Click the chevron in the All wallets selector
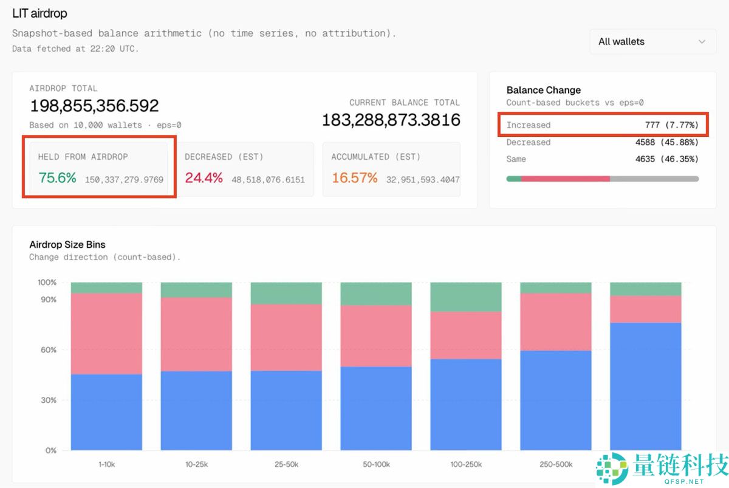Image resolution: width=729 pixels, height=488 pixels. [702, 42]
